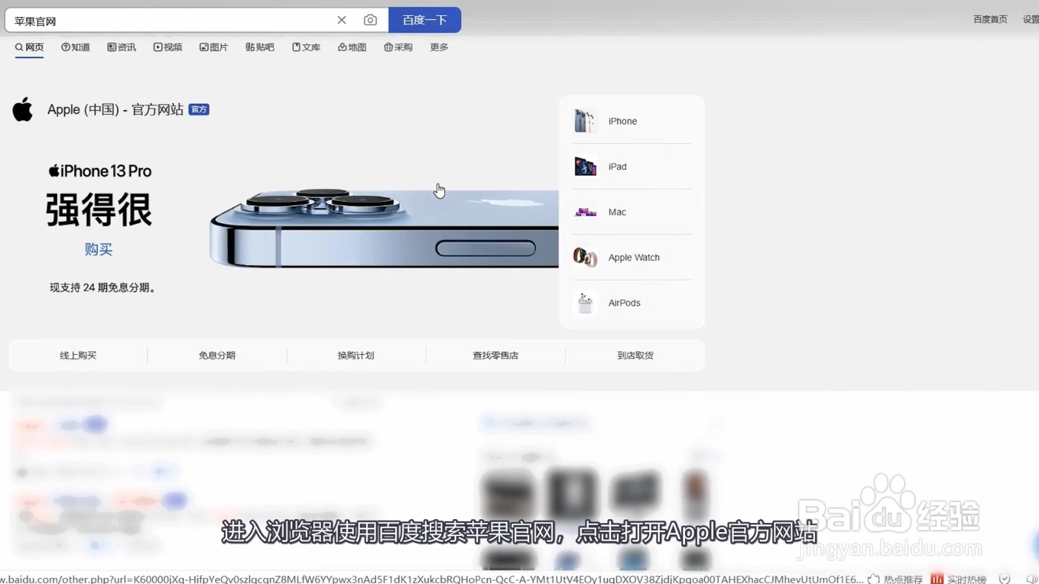Click the 现支持 24 期免息分期 text
This screenshot has height=584, width=1039.
pyautogui.click(x=103, y=287)
